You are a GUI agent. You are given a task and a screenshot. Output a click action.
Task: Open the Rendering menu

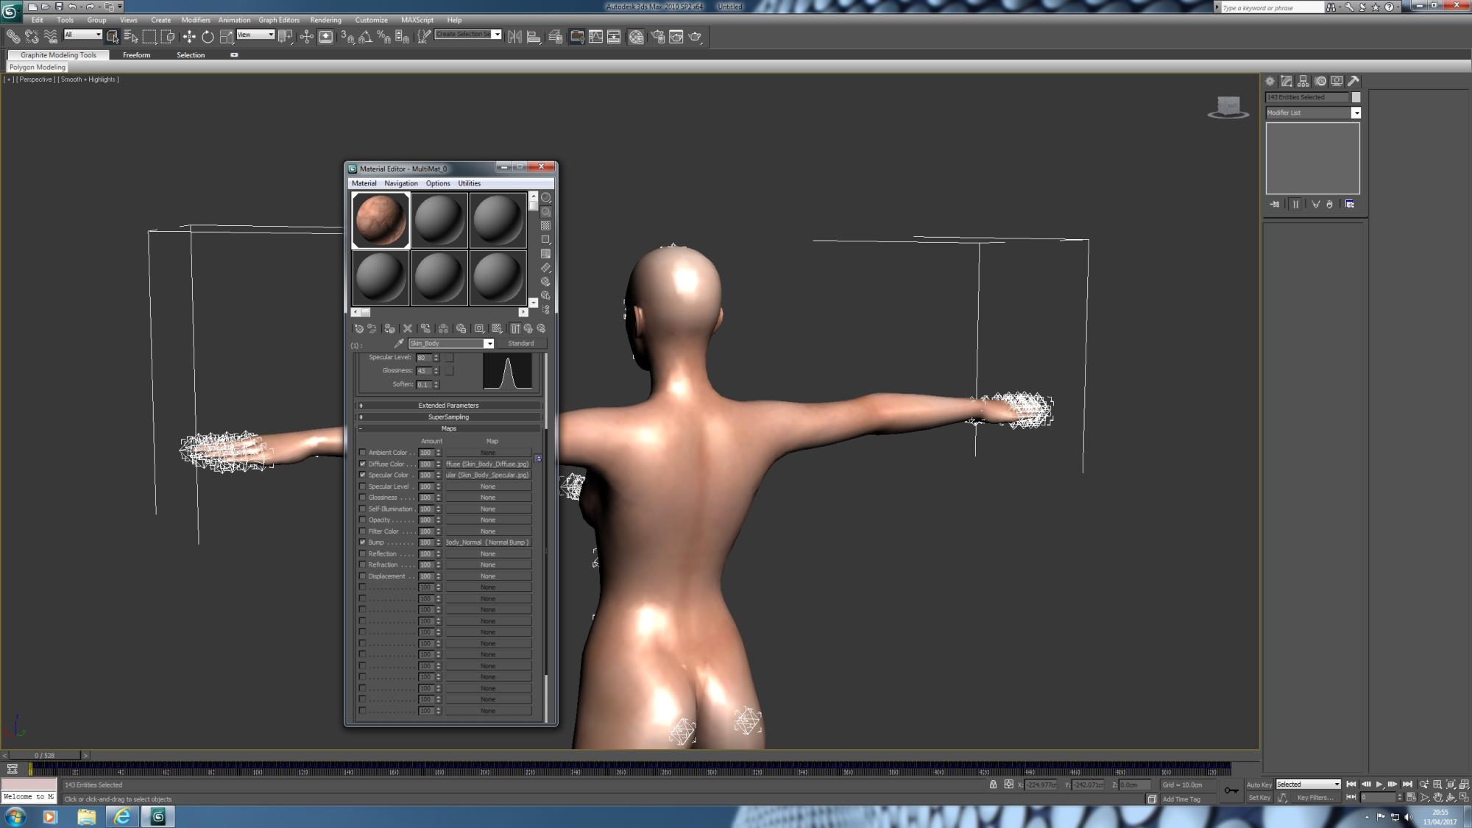point(325,20)
